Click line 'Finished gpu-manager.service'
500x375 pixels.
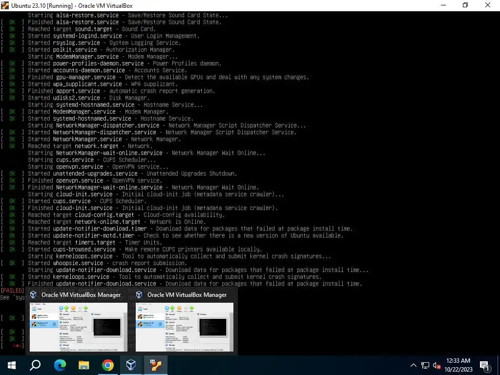168,77
